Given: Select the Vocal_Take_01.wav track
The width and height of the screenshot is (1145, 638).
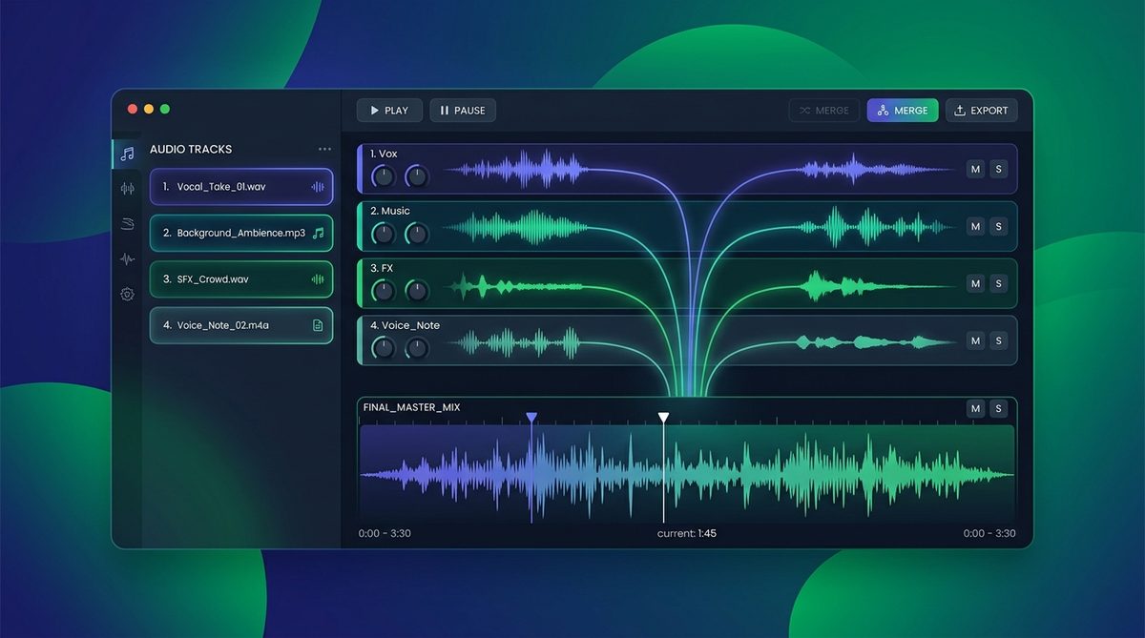Looking at the screenshot, I should 241,187.
